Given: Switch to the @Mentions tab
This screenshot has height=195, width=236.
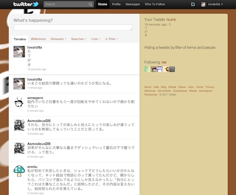Looking at the screenshot, I should pos(38,39).
